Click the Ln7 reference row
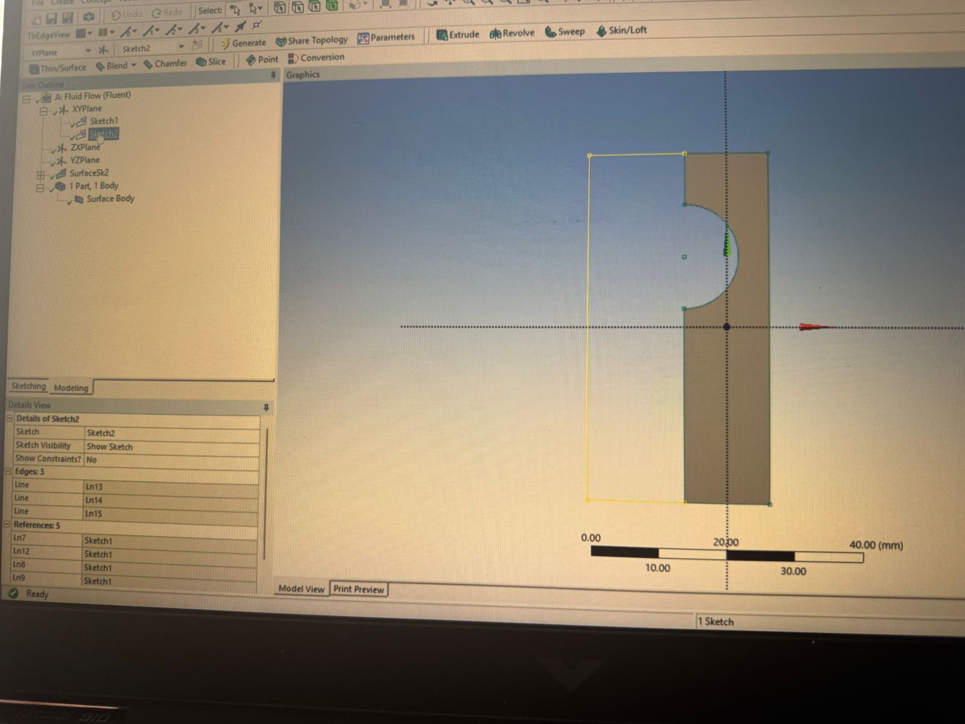965x724 pixels. pyautogui.click(x=134, y=539)
